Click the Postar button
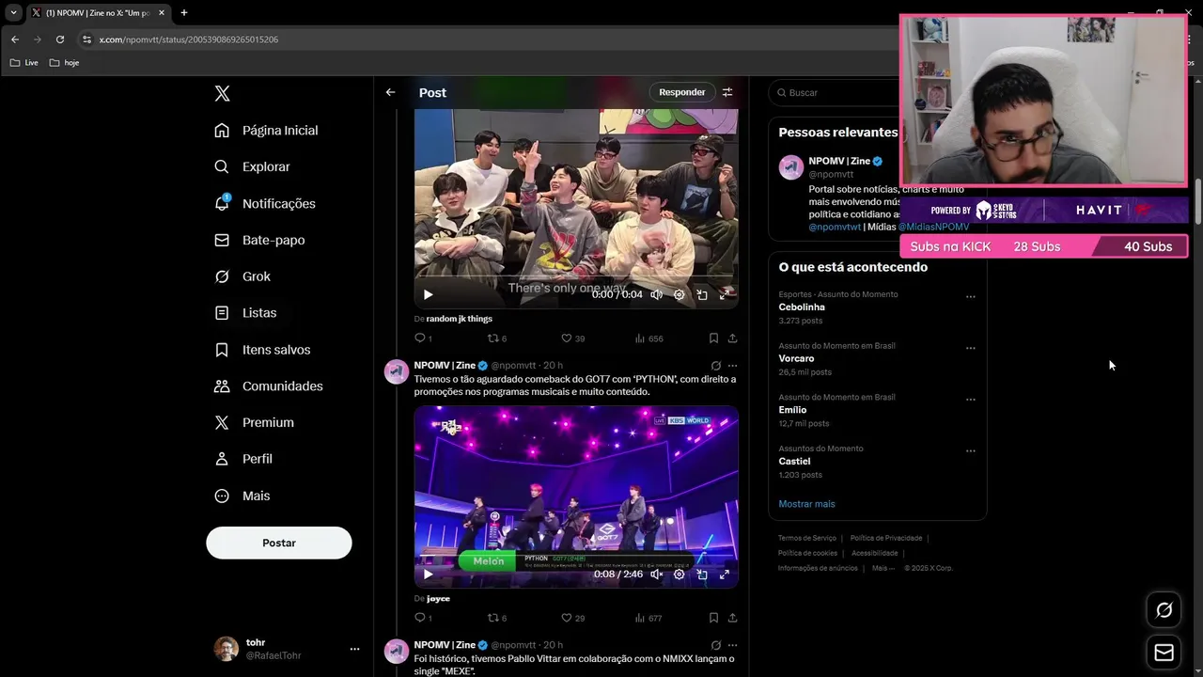This screenshot has height=677, width=1203. (x=279, y=543)
